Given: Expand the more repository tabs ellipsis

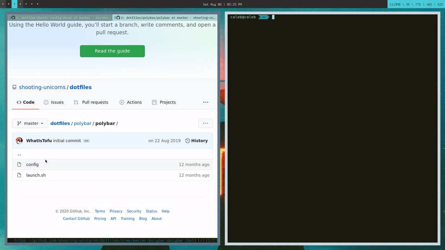Looking at the screenshot, I should [x=206, y=102].
